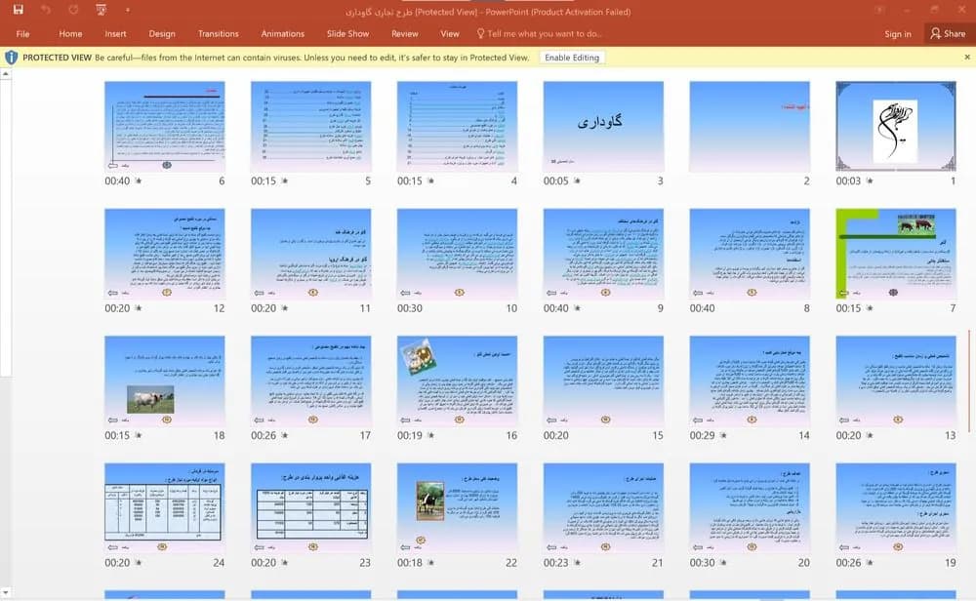Viewport: 976px width, 601px height.
Task: Click the transition star under slide 20
Action: point(723,562)
